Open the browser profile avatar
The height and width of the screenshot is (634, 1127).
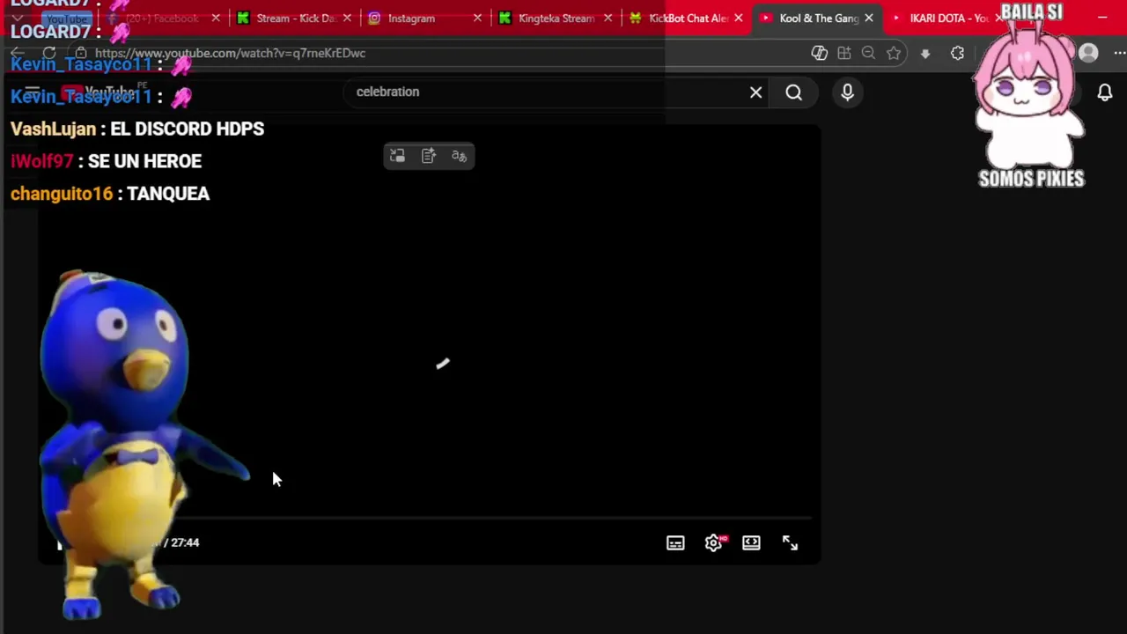tap(1088, 53)
